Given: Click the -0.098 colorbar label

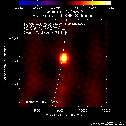Looking at the screenshot, I should coord(37,8).
